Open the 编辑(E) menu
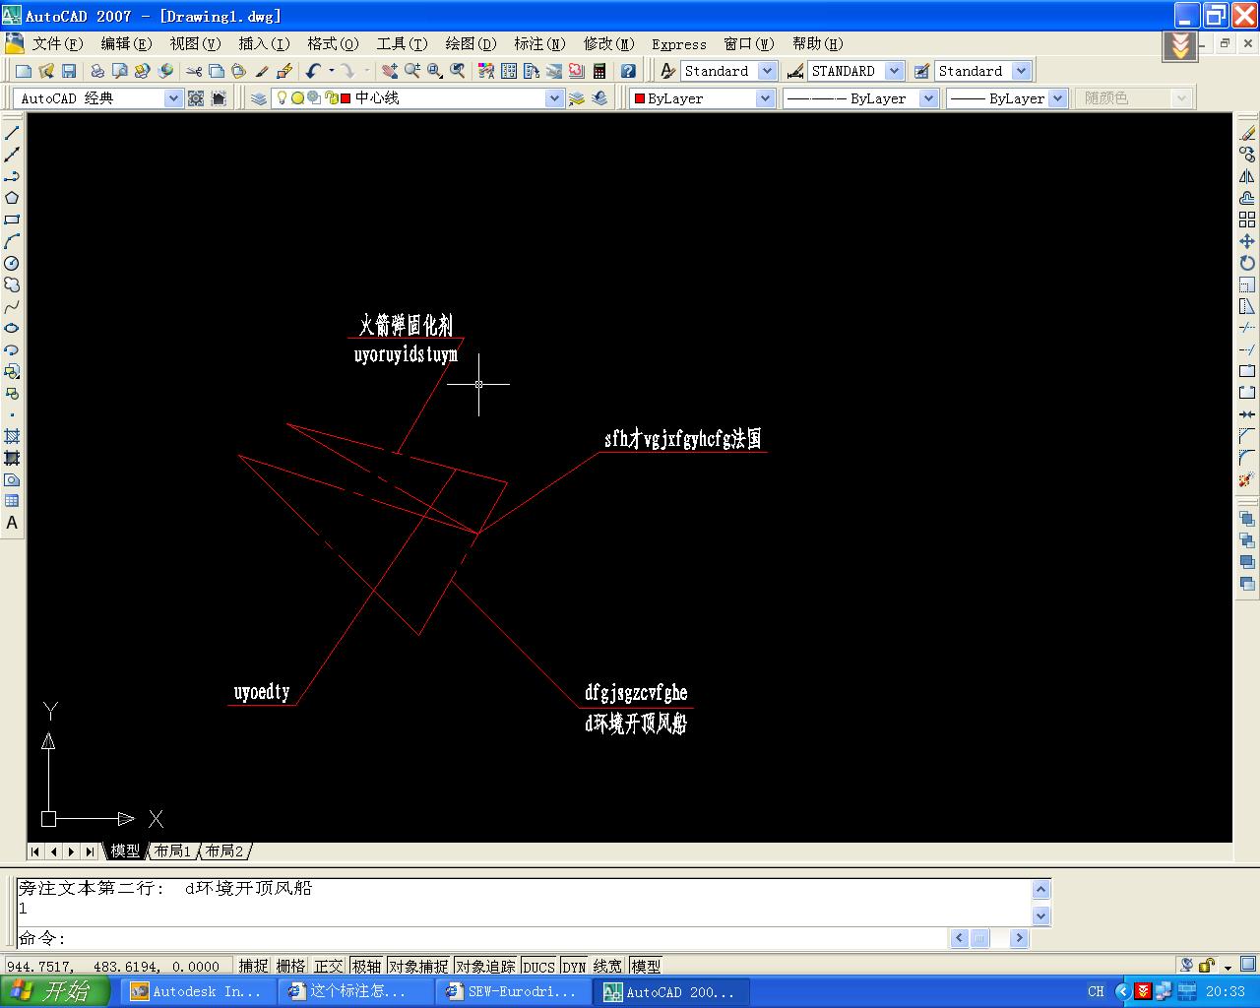The image size is (1260, 1008). (x=126, y=43)
